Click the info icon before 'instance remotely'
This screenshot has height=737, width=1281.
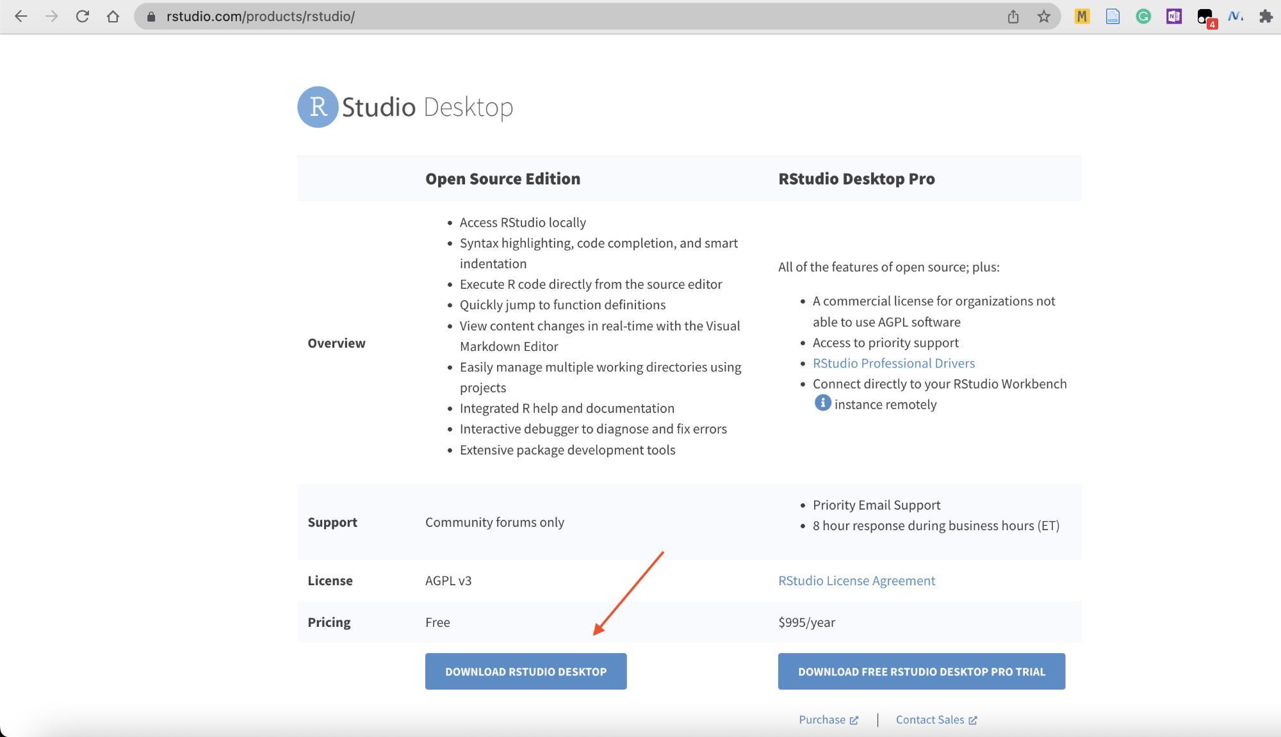click(x=822, y=403)
